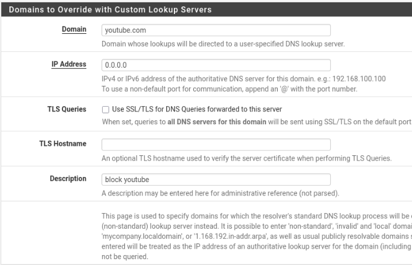Screen dimensions: 412x265
Task: Click the Domain input field containing youtube.com
Action: (216, 30)
